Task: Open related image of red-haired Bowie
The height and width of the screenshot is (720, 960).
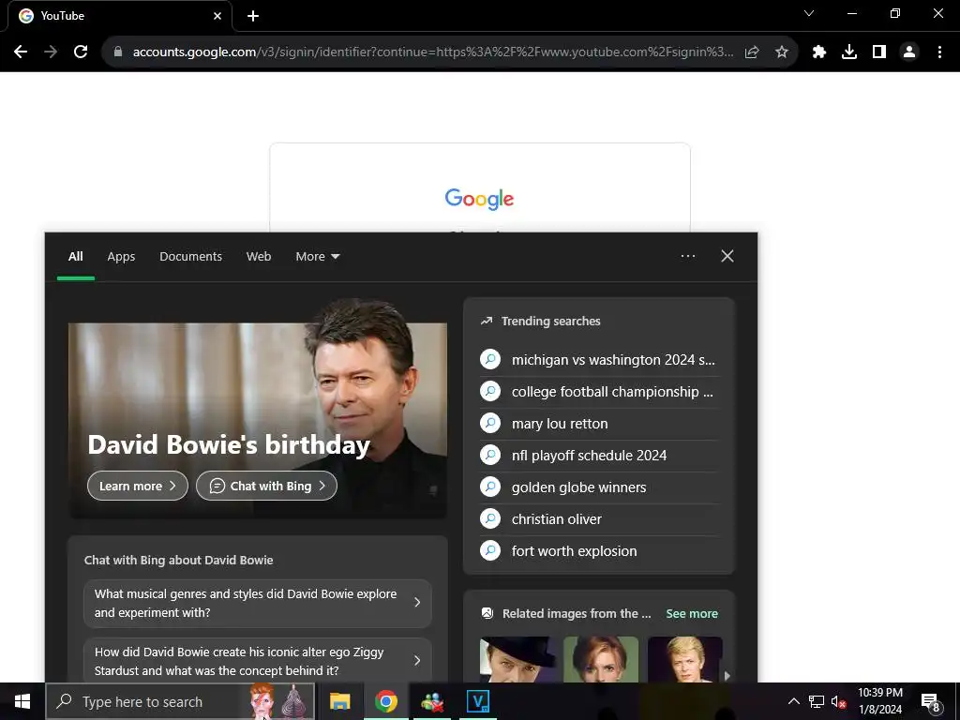Action: pyautogui.click(x=601, y=659)
